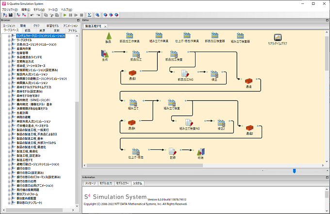Screen dimensions: 330x214
Task: Switch to the アニメーション browser tab
Action: tap(71, 25)
